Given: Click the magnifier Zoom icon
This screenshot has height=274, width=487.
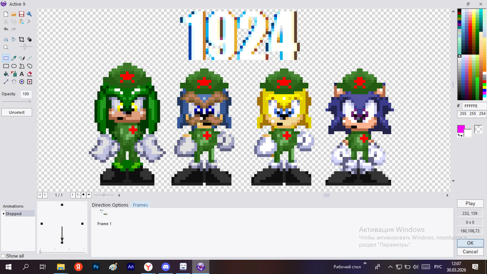Looking at the screenshot, I should (6, 47).
